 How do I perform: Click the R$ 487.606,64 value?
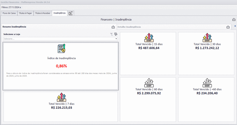tap(149, 48)
